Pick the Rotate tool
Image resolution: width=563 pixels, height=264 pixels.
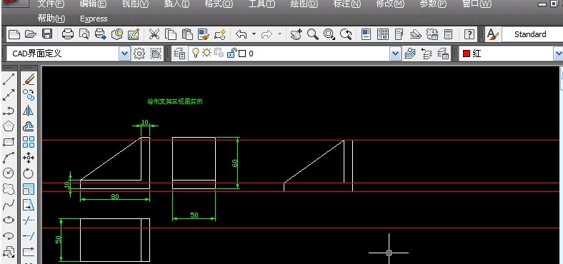pyautogui.click(x=29, y=173)
